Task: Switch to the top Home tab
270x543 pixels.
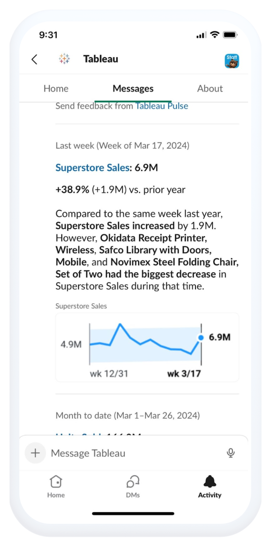Action: pyautogui.click(x=56, y=89)
